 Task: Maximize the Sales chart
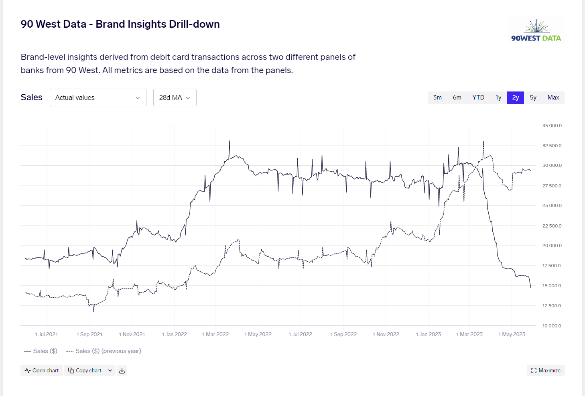(x=545, y=371)
